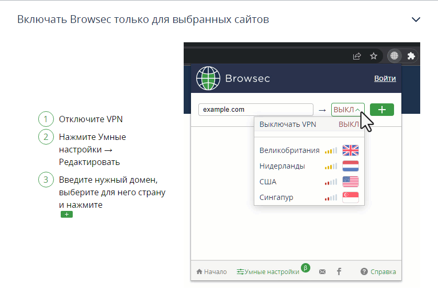Click the United Kingdom flag icon
The height and width of the screenshot is (308, 438).
click(x=351, y=150)
